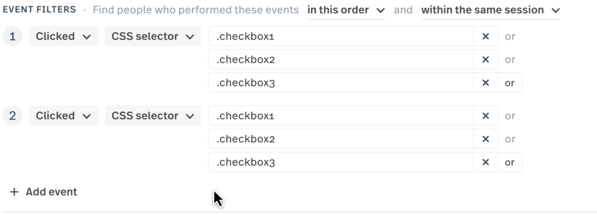Remove .checkbox1 selector from event 1

[x=485, y=36]
